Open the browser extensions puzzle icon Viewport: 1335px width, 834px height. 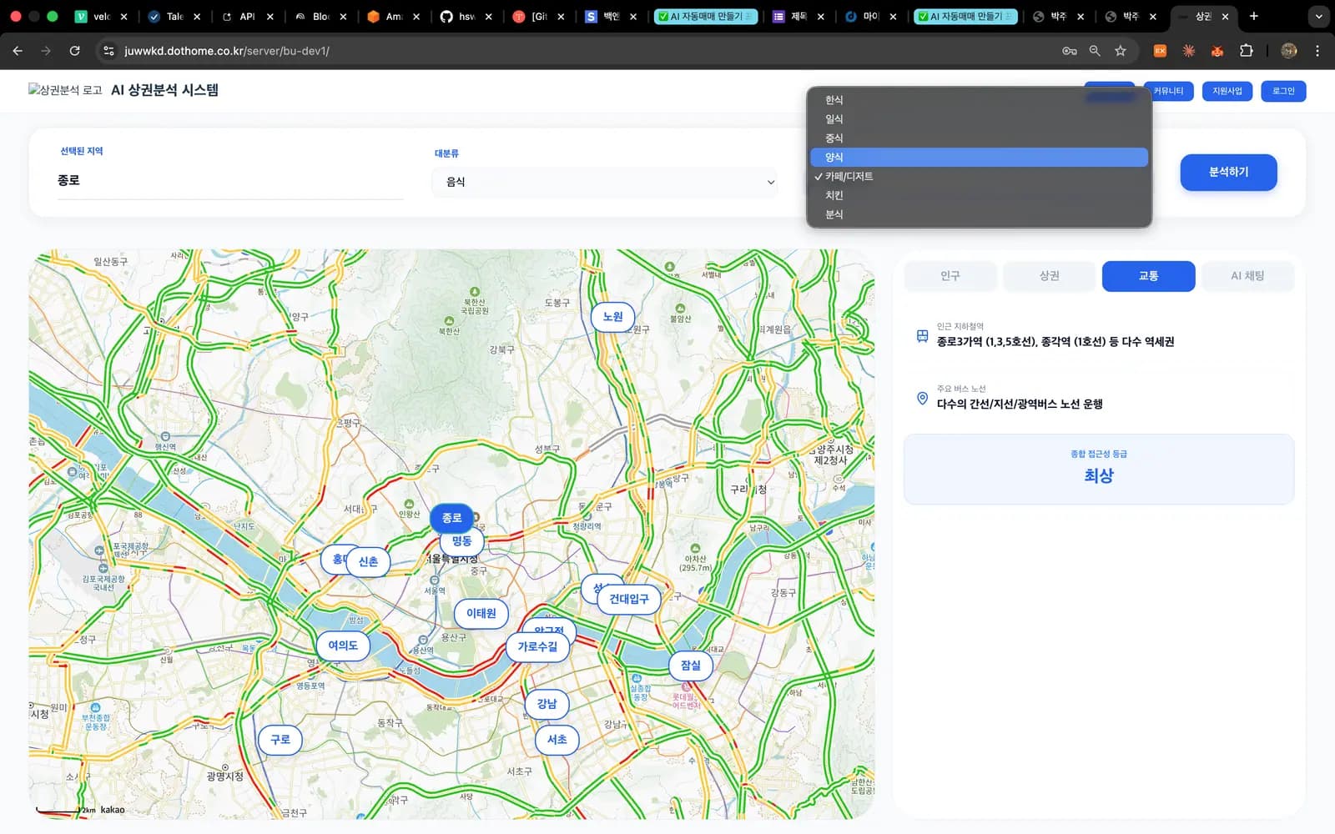click(x=1247, y=51)
